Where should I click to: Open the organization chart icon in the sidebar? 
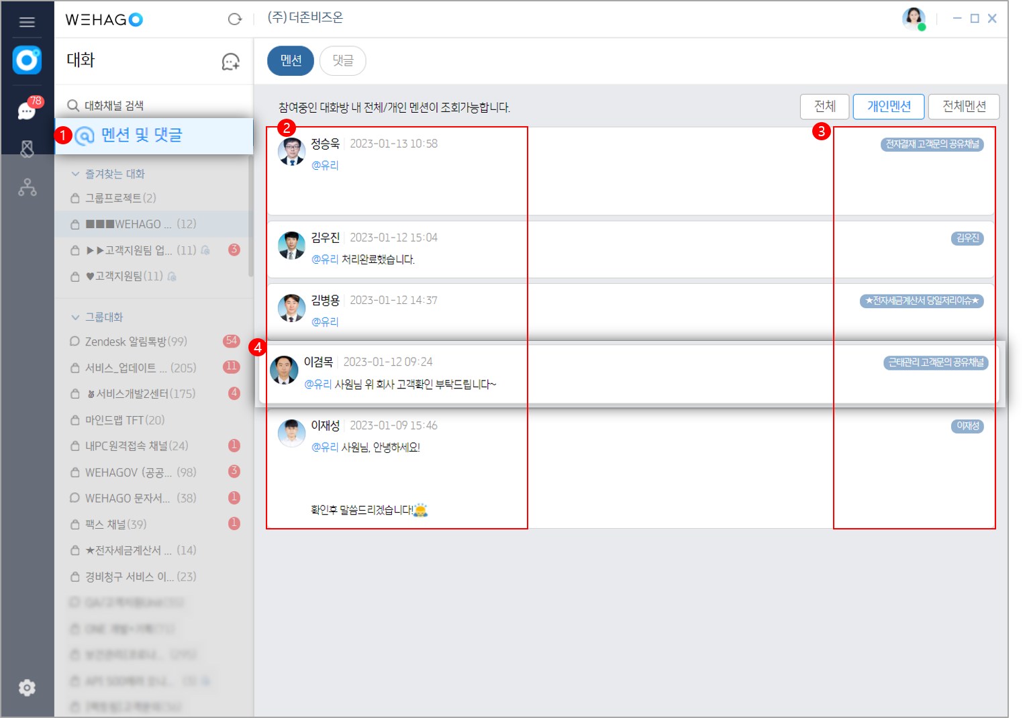coord(27,187)
